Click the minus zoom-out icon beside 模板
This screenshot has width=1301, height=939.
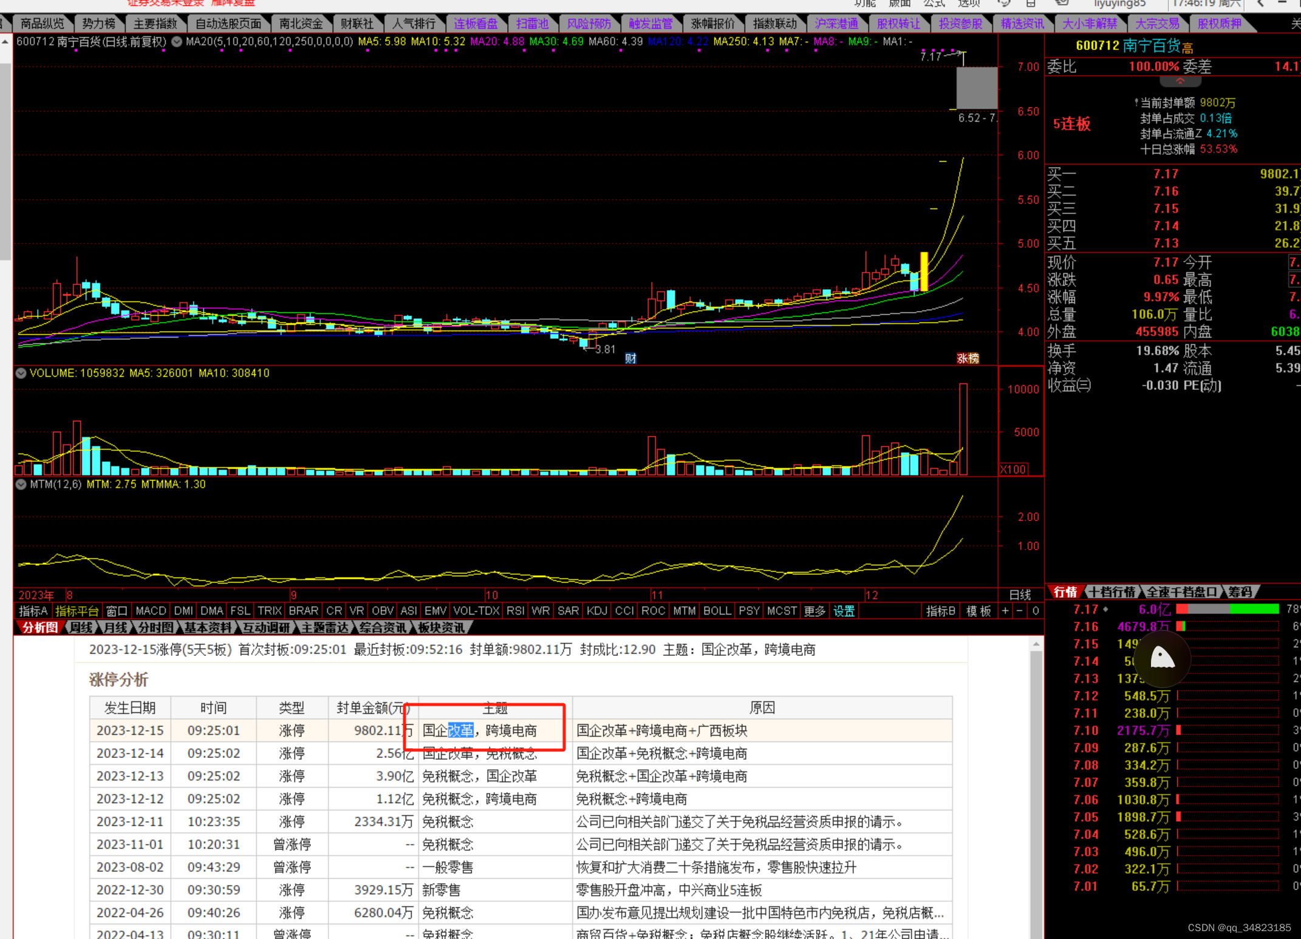point(1020,611)
